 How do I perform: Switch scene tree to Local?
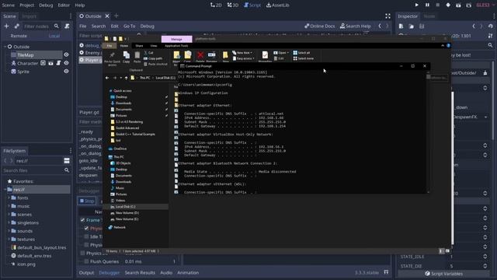(x=54, y=36)
